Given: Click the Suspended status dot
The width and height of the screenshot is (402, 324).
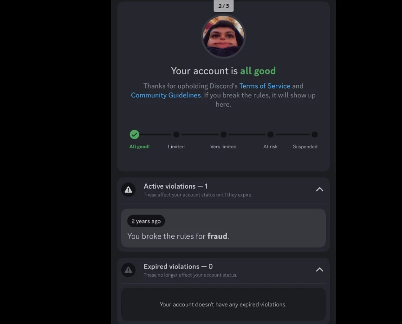Looking at the screenshot, I should point(315,134).
